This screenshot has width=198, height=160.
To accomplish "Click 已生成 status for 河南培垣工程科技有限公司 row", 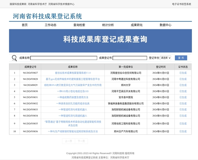I will pos(183,124).
